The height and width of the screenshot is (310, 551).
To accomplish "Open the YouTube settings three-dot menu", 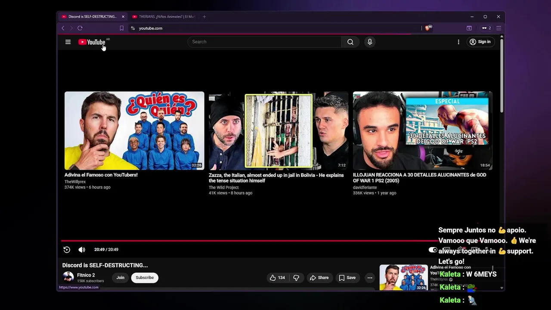I will point(458,42).
